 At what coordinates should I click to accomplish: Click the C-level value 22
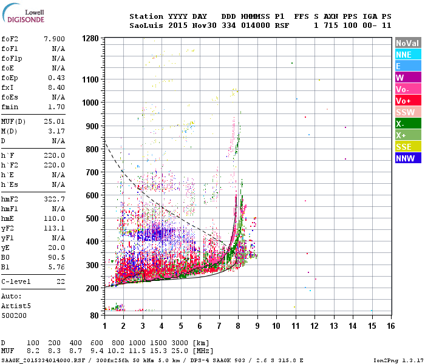pos(61,281)
